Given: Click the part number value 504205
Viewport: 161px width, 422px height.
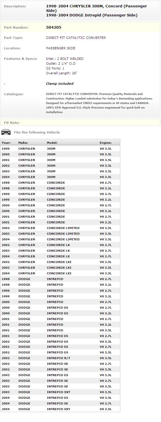Looking at the screenshot, I should (x=54, y=27).
